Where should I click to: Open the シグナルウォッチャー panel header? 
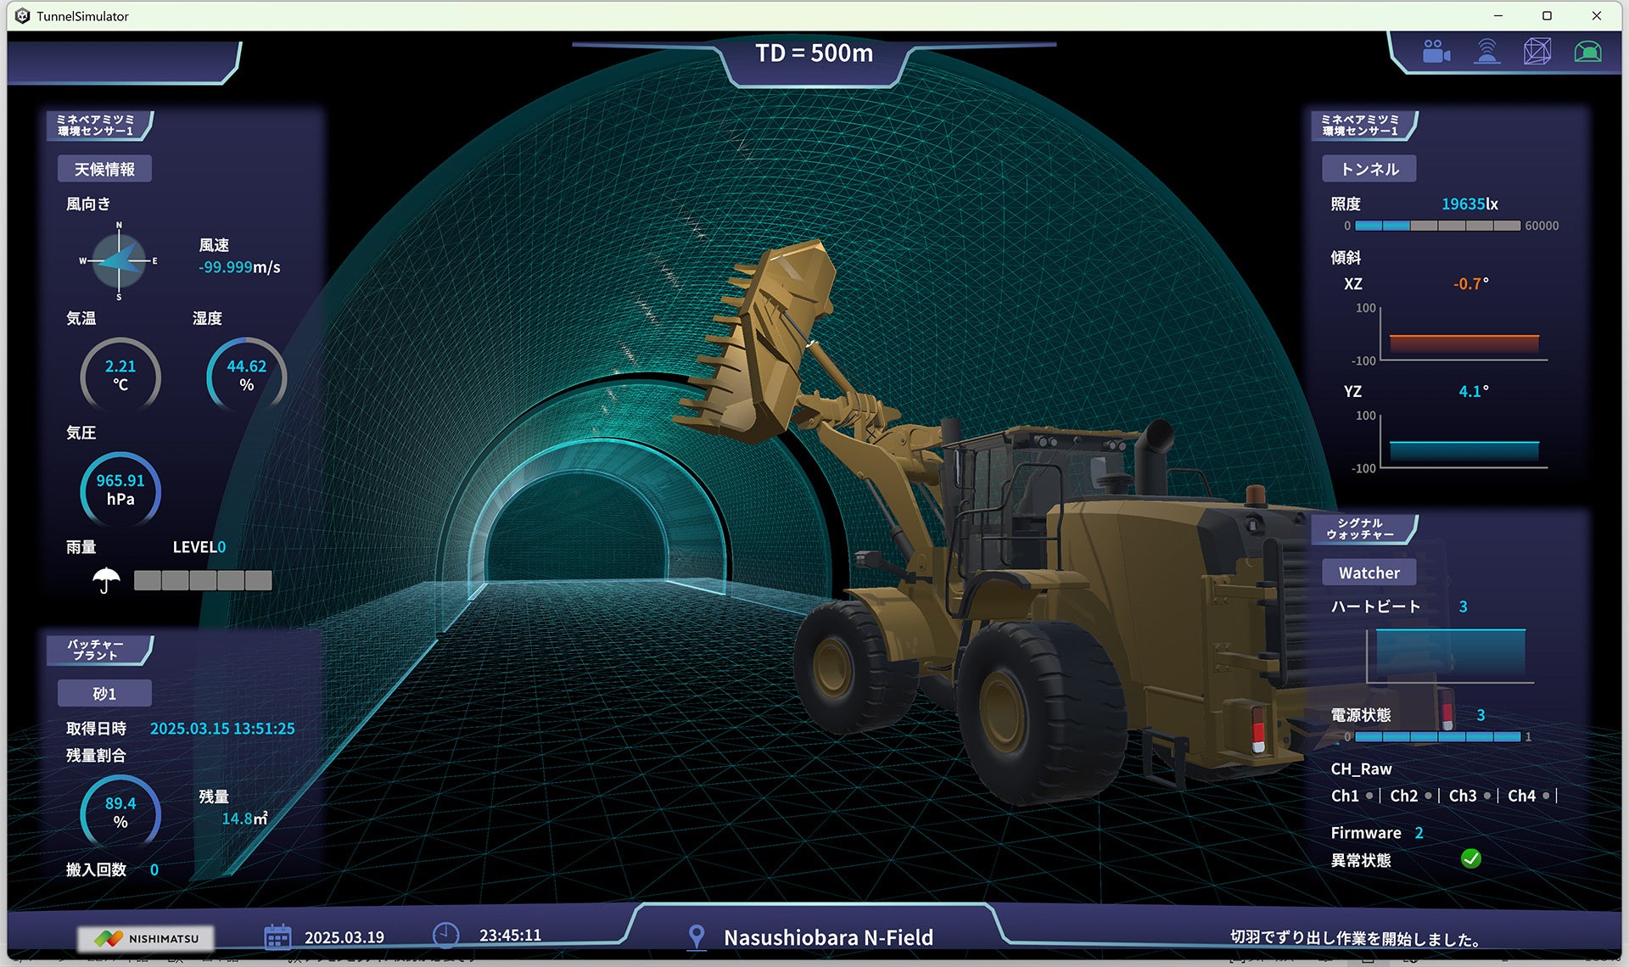(1361, 529)
